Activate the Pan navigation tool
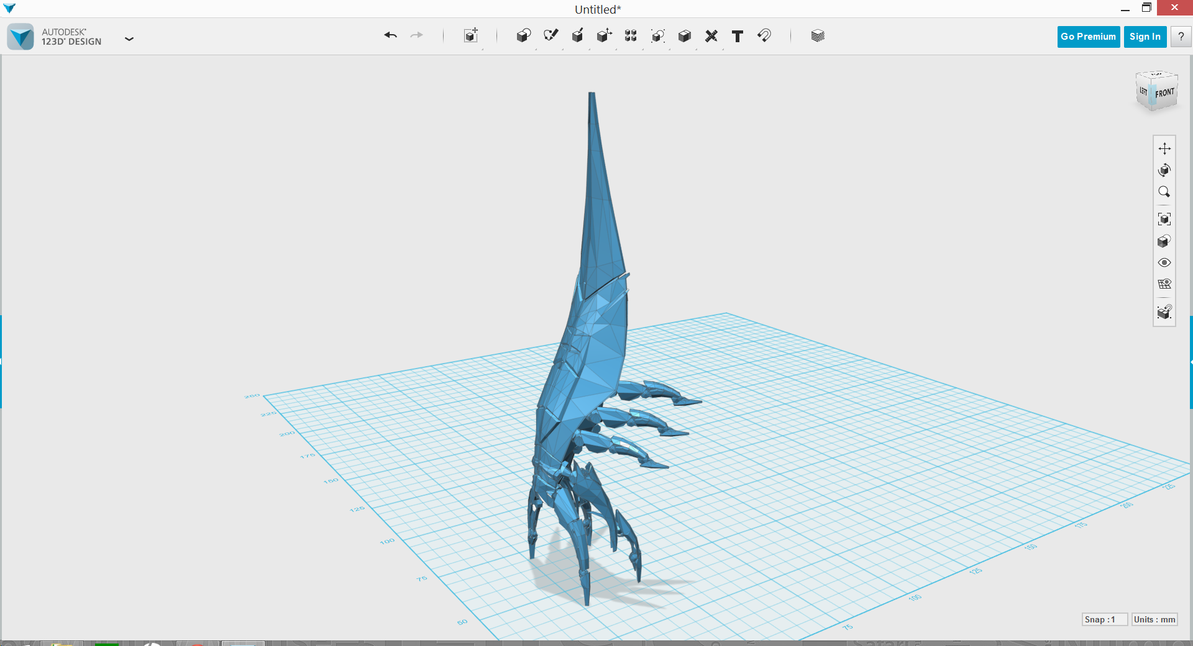The width and height of the screenshot is (1193, 646). (1164, 148)
